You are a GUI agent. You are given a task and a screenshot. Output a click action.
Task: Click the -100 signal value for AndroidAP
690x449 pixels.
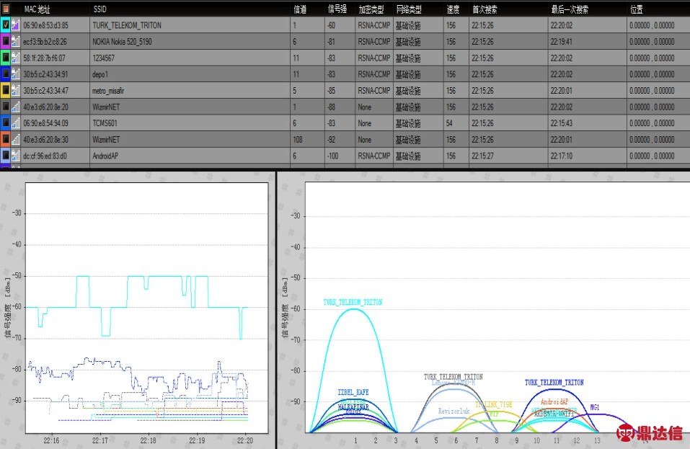[x=332, y=156]
